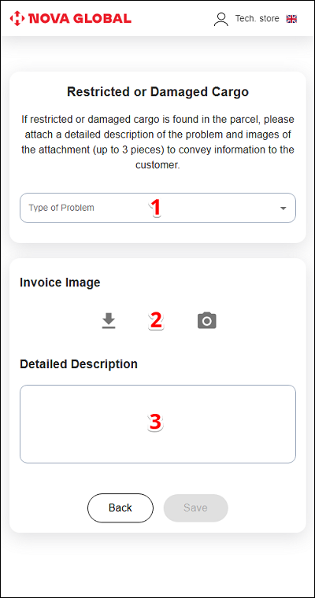Click the red number 2 annotation
This screenshot has height=598, width=315.
(155, 320)
